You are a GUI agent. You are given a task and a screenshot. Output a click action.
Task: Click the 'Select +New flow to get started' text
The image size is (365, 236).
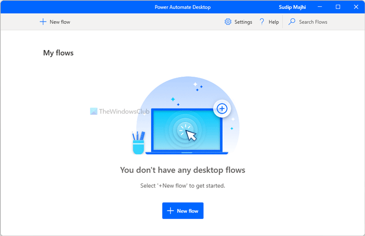pos(182,185)
